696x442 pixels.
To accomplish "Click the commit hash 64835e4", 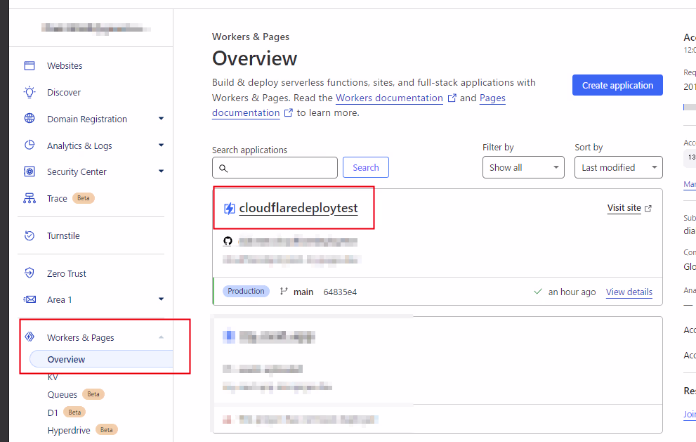I will [340, 292].
